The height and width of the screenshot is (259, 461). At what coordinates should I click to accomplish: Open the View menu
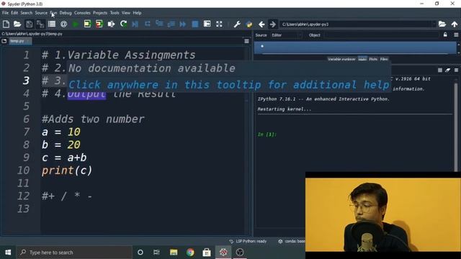(126, 13)
